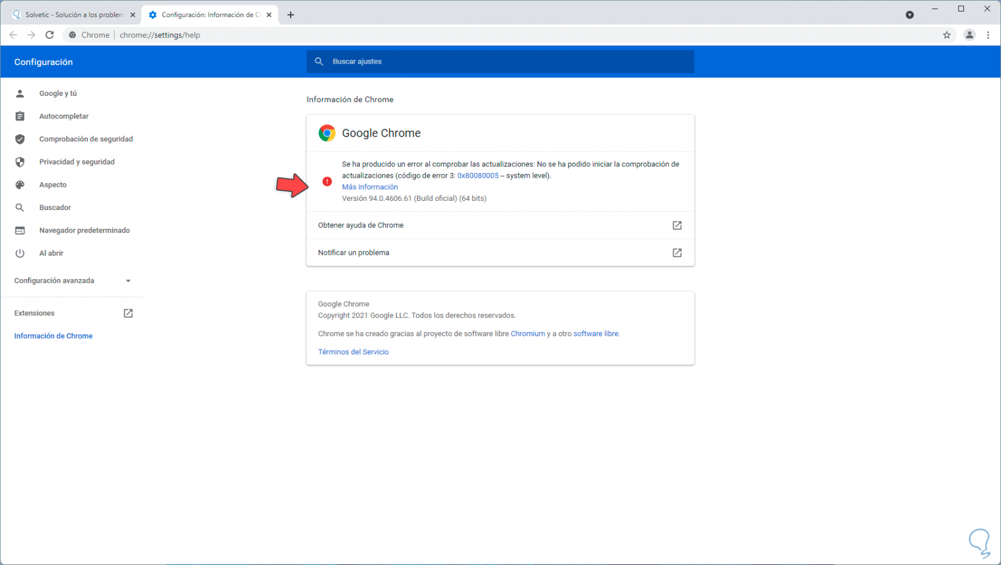Click the Buscar ajustes search field
The width and height of the screenshot is (1001, 565).
pos(500,61)
